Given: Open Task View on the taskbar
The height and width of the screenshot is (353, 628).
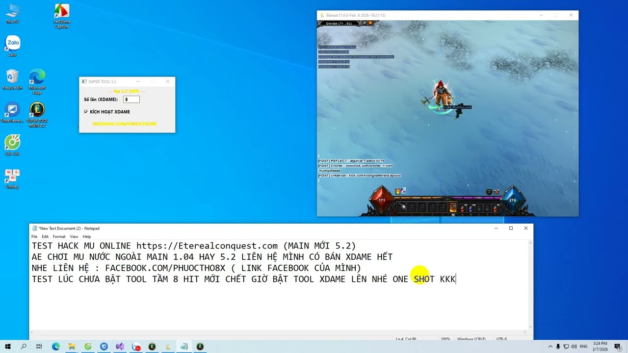Looking at the screenshot, I should point(39,347).
